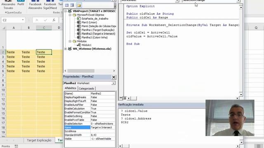Collapse VBAProject TARGET e INTERSECT node
Viewport: 264px width, 148px height.
click(x=66, y=11)
